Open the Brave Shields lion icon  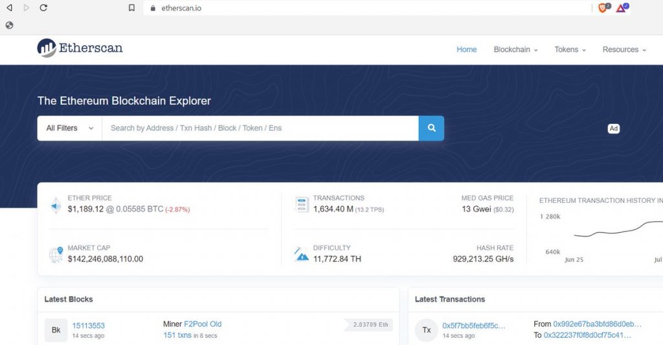tap(604, 8)
